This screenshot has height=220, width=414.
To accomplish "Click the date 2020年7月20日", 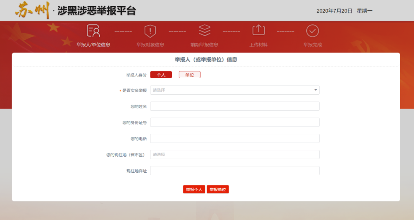I will 334,11.
